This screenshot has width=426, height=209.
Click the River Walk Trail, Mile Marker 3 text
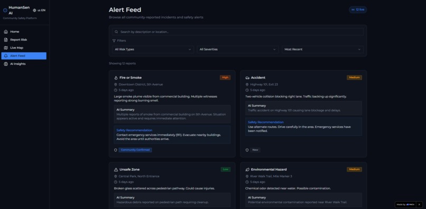pos(271,176)
